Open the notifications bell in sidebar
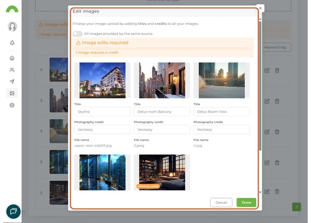Screen dimensions: 311x223 pyautogui.click(x=12, y=43)
